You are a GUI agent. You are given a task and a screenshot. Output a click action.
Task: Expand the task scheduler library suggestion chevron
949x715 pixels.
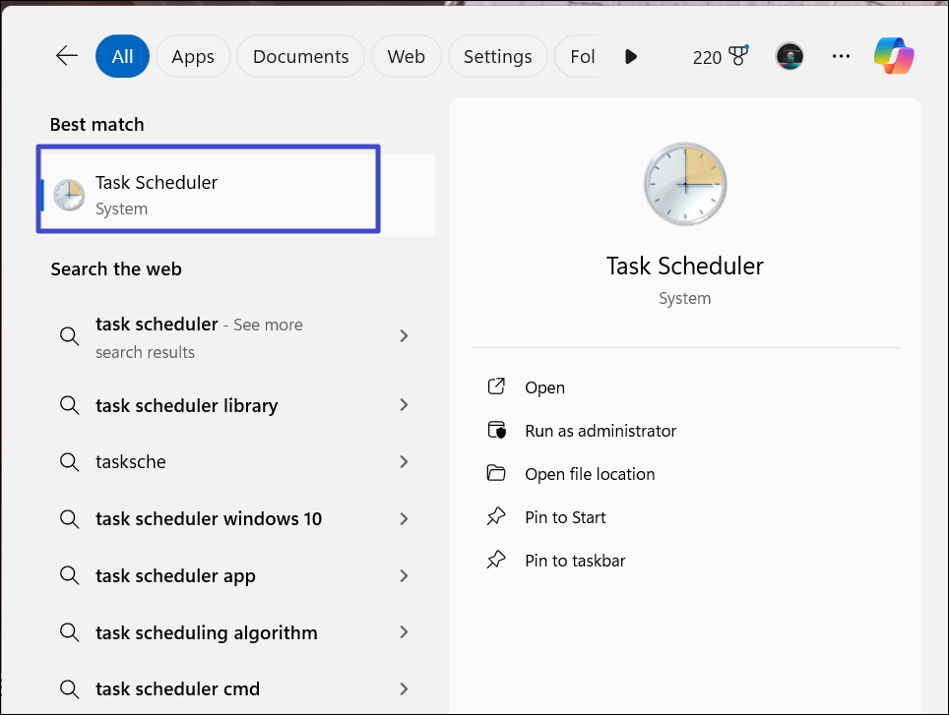coord(404,405)
